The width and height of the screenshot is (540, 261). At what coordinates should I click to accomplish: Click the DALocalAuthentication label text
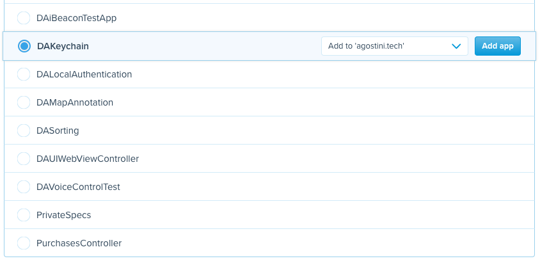84,74
